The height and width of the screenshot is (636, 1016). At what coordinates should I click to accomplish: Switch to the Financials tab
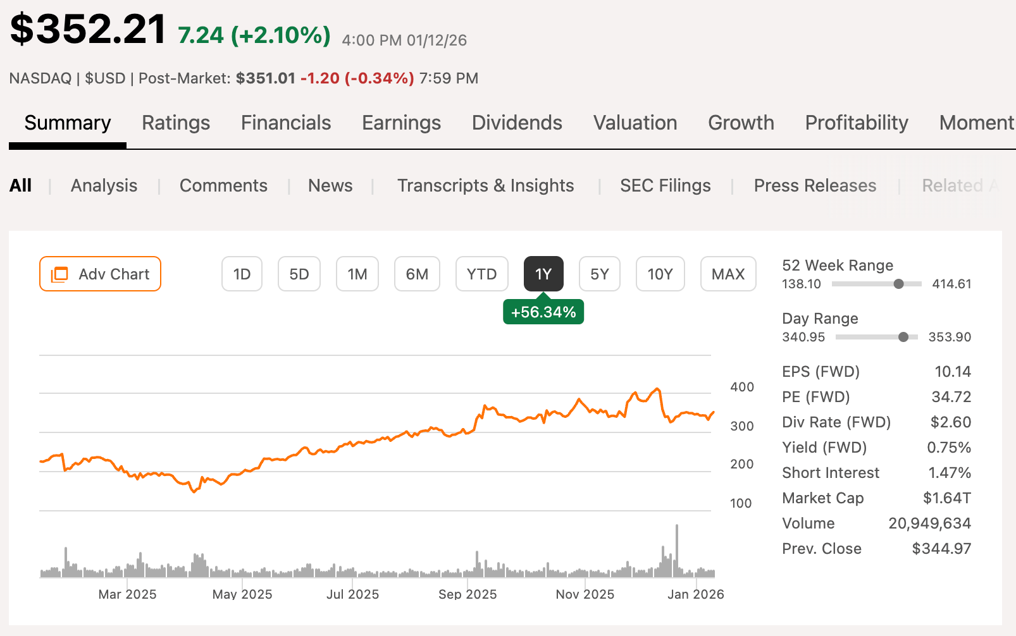[286, 123]
